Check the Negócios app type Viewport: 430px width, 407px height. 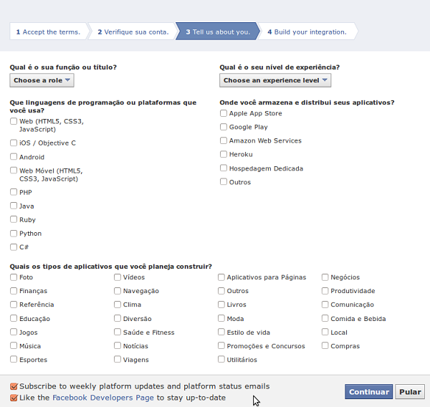pyautogui.click(x=325, y=277)
